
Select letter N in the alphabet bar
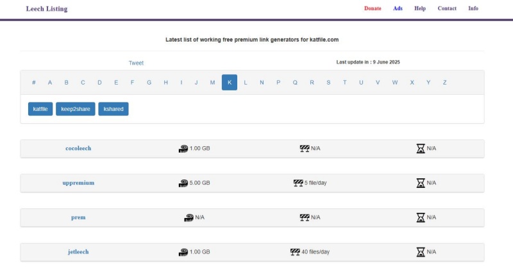tap(262, 83)
